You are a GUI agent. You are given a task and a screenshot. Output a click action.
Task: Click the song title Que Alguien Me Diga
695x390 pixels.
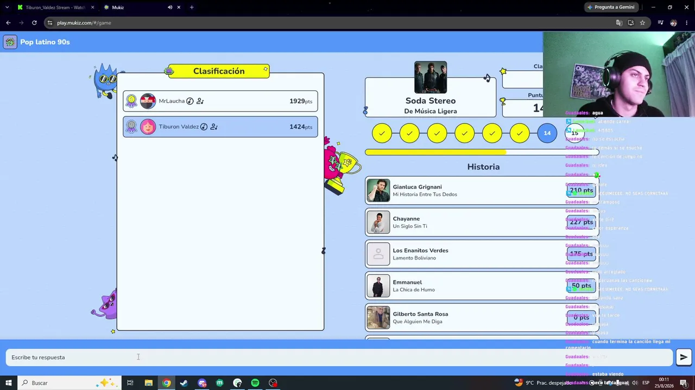click(x=418, y=322)
